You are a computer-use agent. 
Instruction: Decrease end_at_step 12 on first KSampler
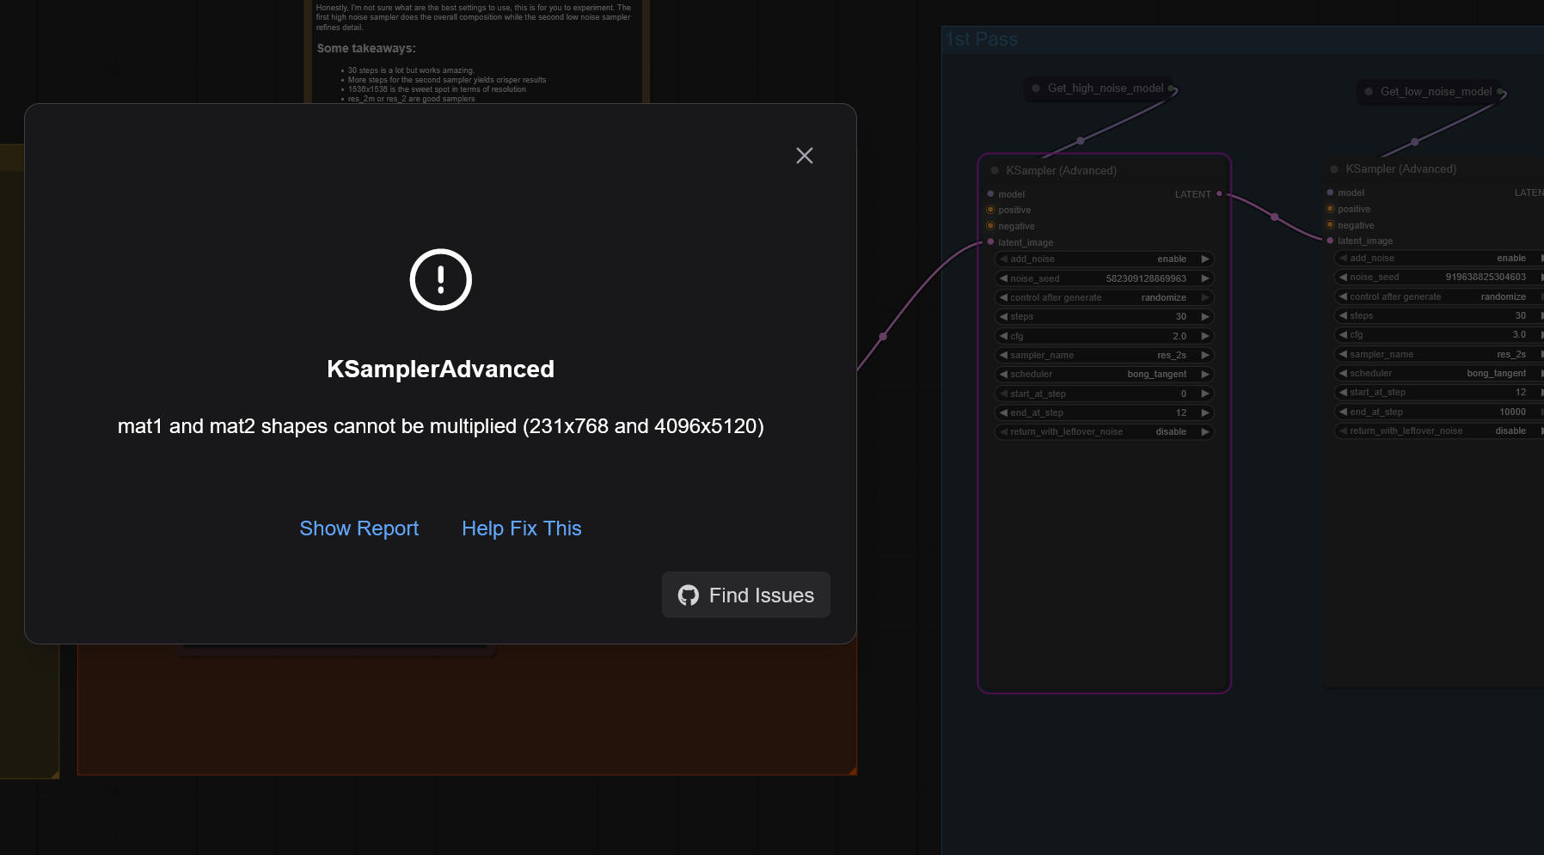pos(1003,412)
